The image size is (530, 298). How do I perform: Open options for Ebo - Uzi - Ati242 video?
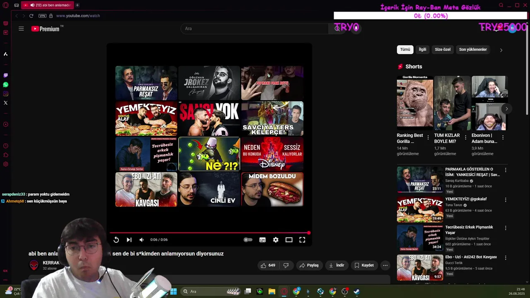pyautogui.click(x=506, y=258)
